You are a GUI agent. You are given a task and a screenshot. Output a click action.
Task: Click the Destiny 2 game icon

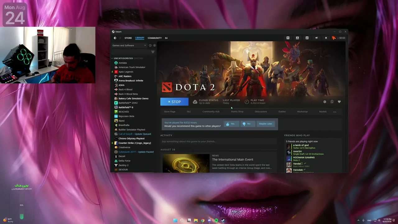pyautogui.click(x=116, y=165)
